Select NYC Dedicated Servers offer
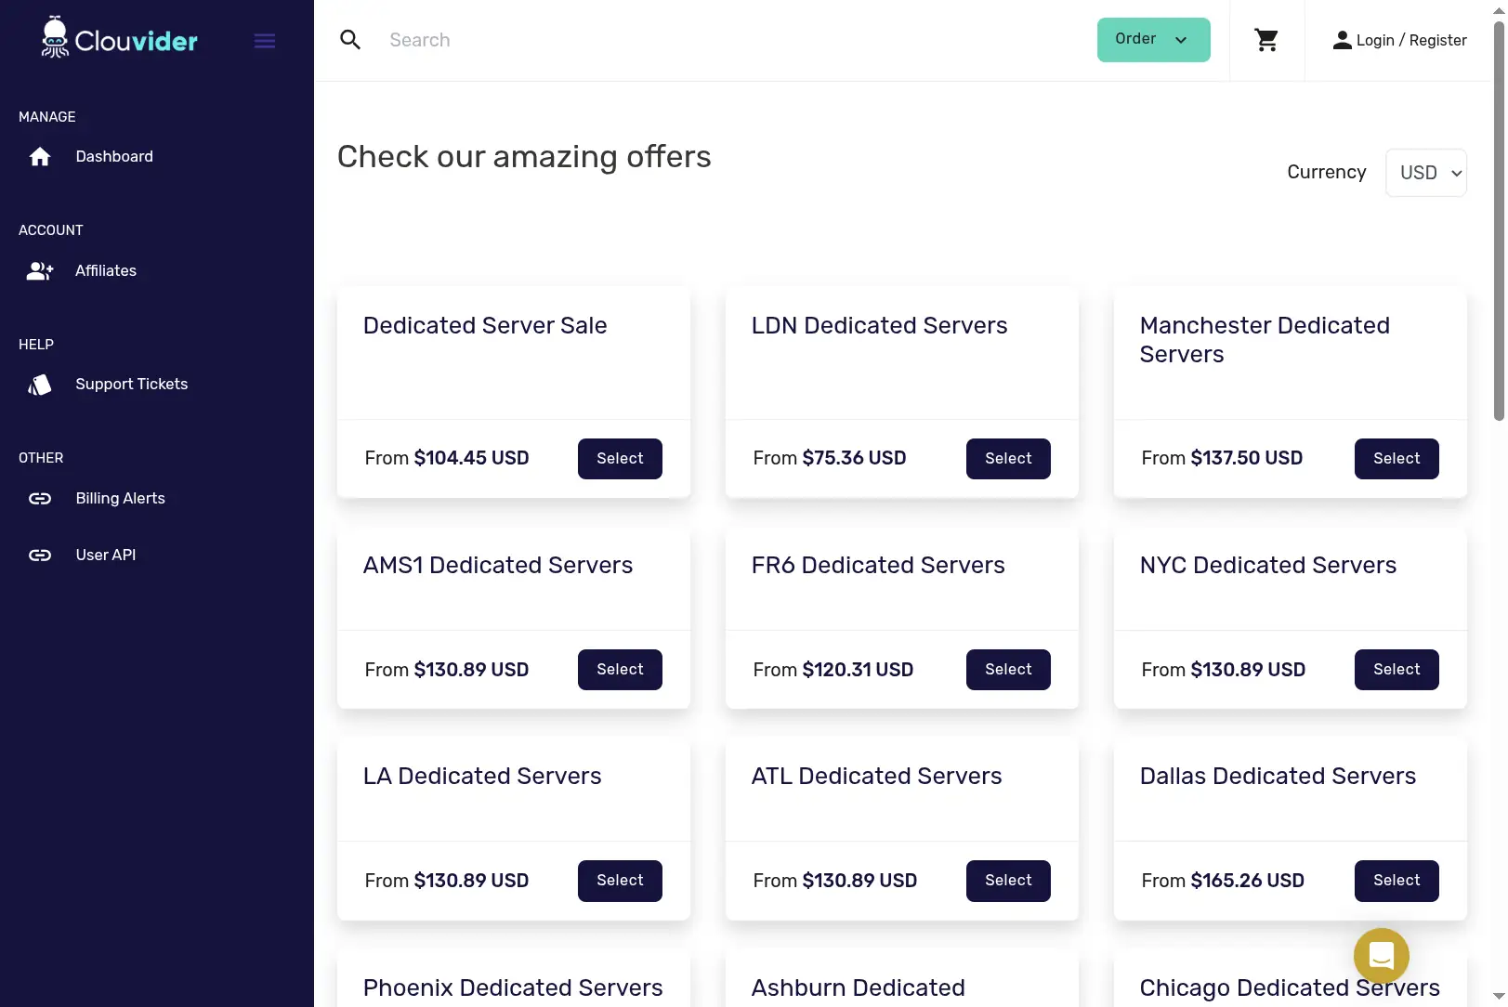1508x1007 pixels. (x=1397, y=670)
